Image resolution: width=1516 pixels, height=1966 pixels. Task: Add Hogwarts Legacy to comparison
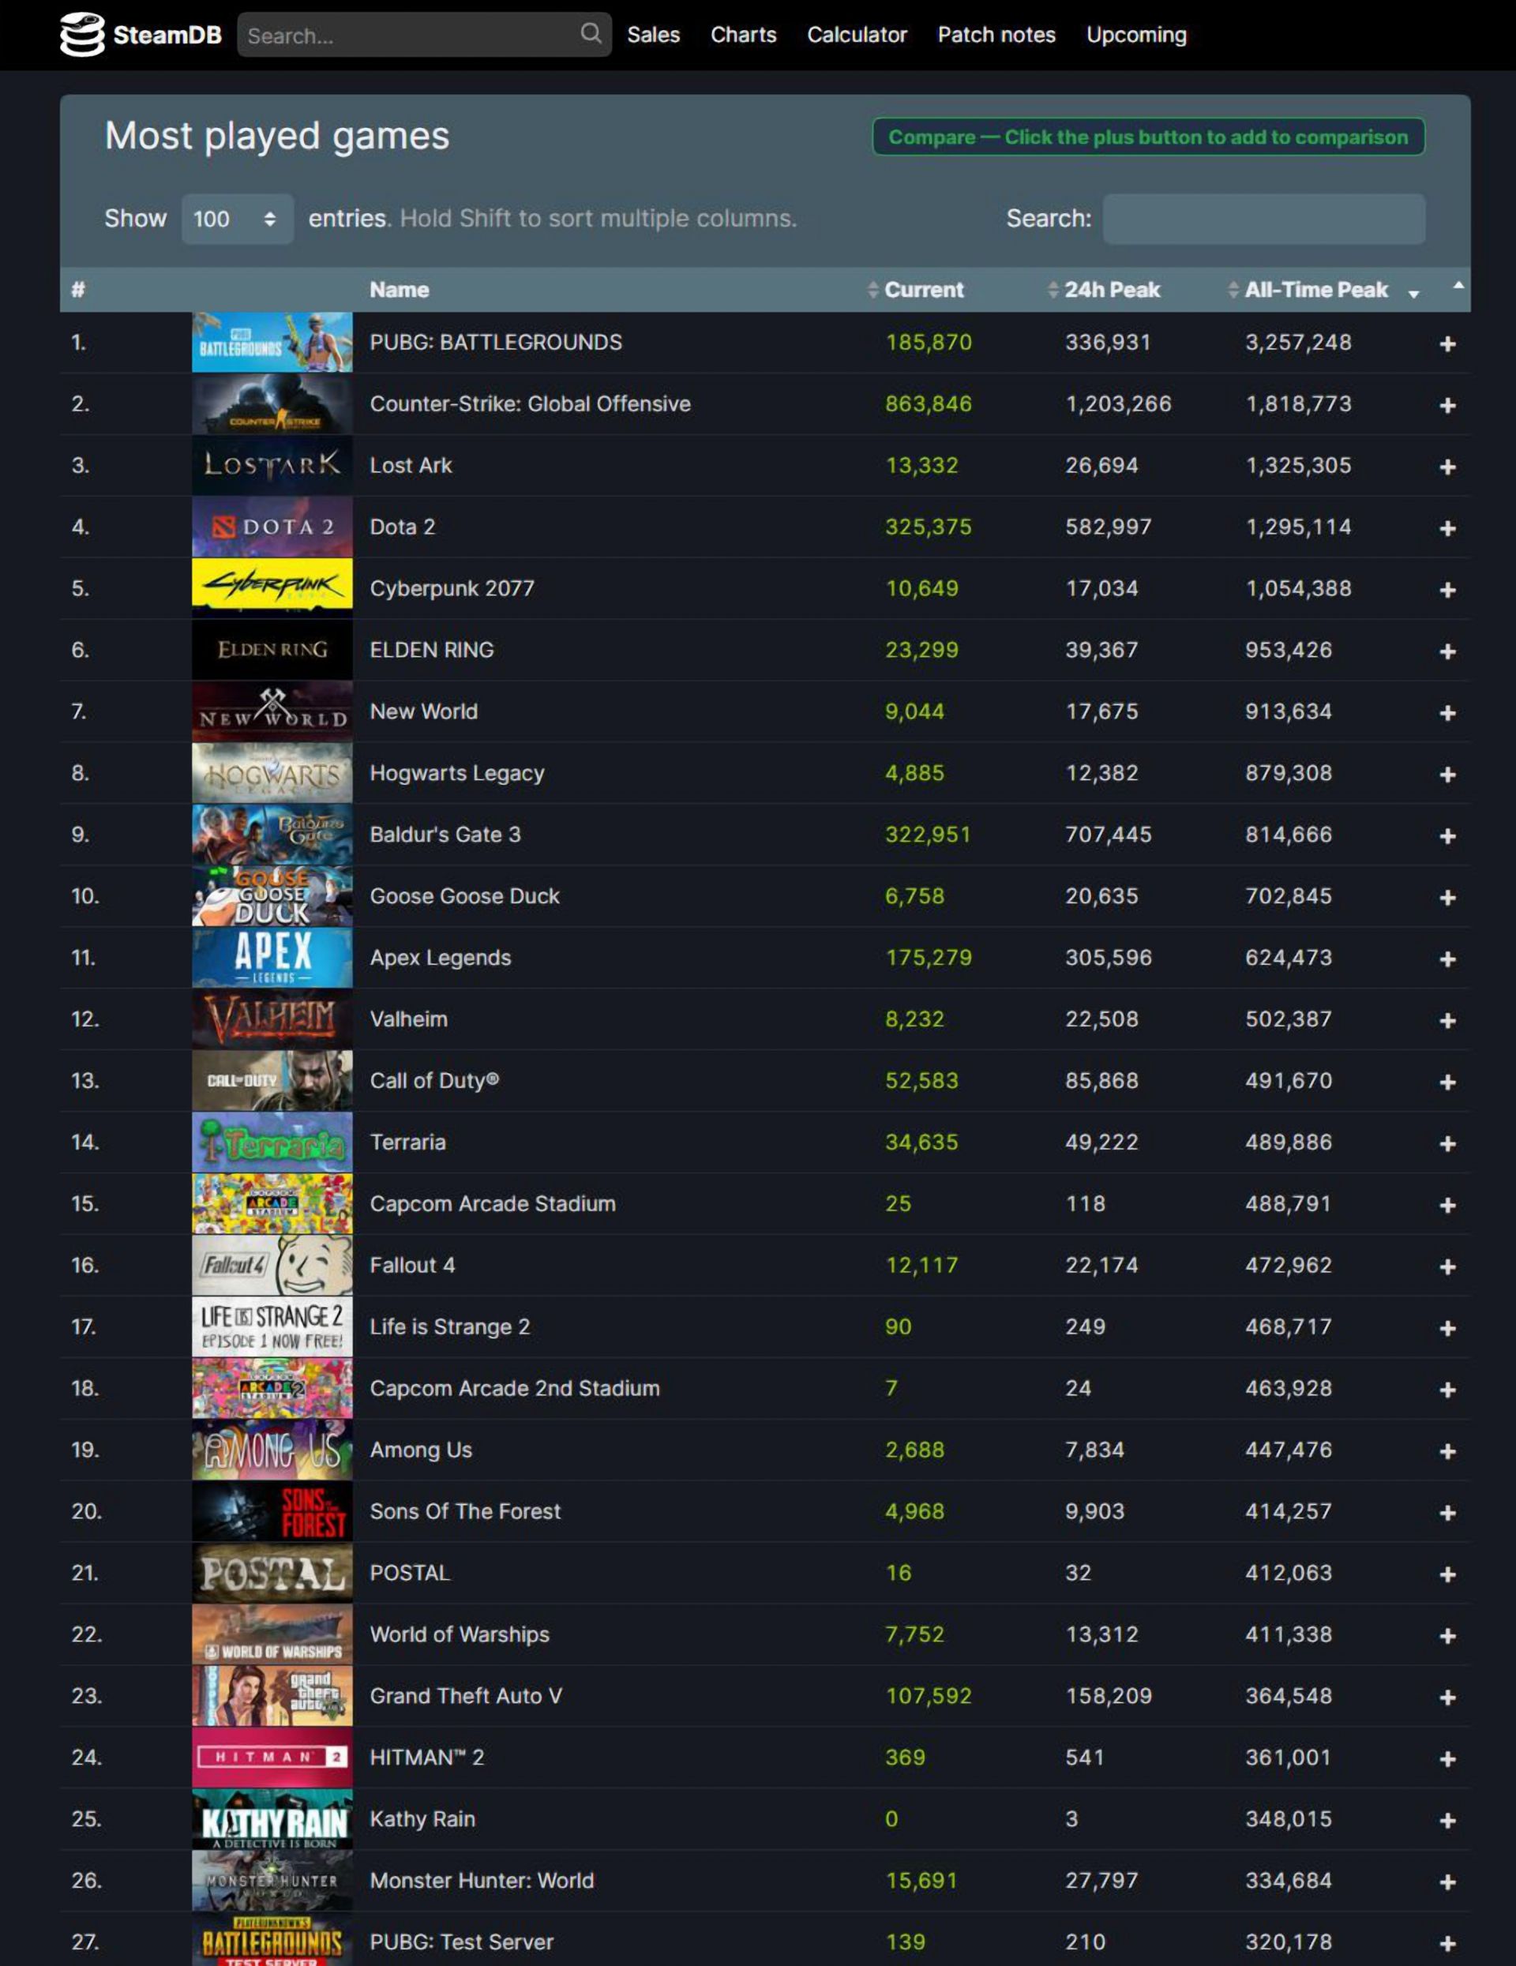tap(1447, 774)
